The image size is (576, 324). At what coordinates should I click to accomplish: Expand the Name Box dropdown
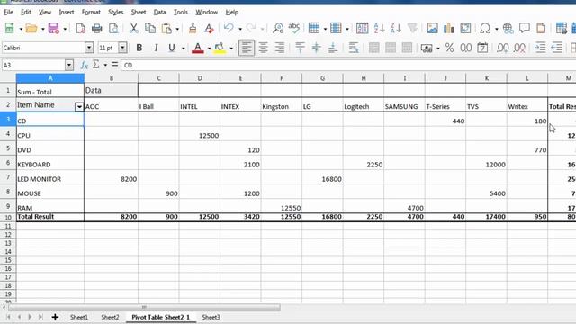point(69,66)
